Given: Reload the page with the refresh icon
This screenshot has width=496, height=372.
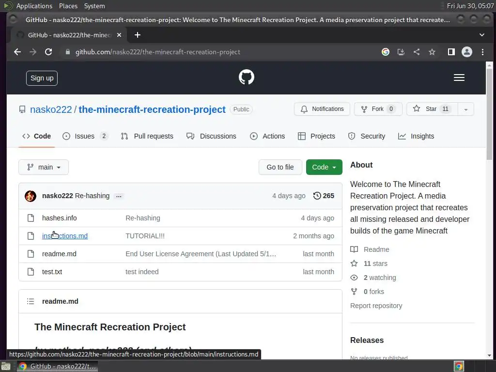Looking at the screenshot, I should tap(48, 52).
